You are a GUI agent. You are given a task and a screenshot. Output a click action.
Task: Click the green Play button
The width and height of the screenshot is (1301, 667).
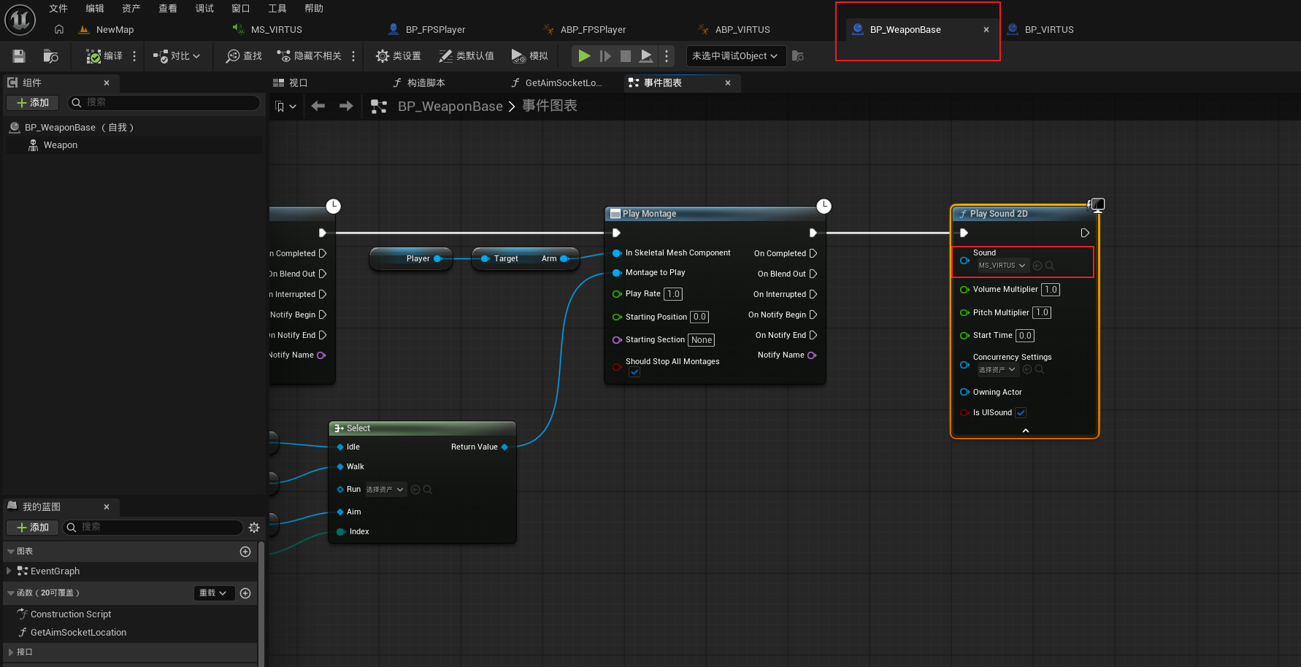[x=584, y=55]
